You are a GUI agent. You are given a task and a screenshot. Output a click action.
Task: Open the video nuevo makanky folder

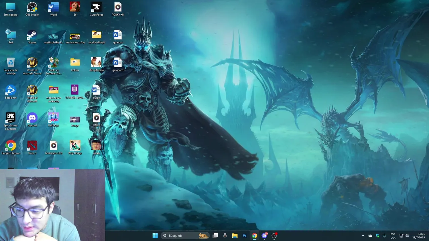tap(53, 94)
